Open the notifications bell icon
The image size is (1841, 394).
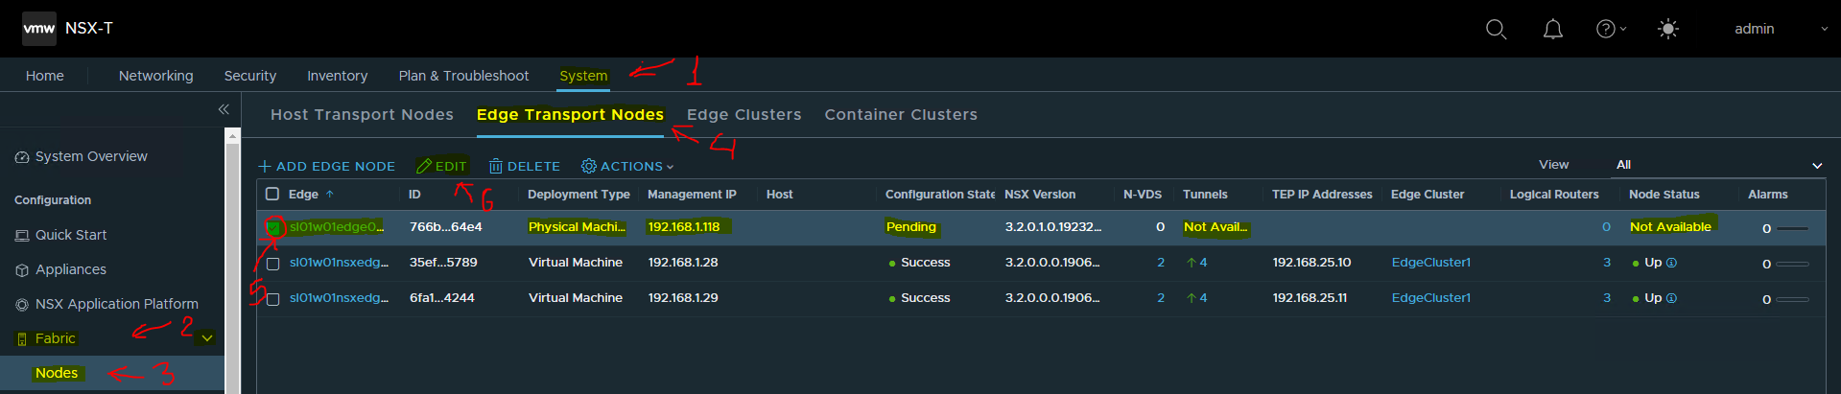point(1552,30)
